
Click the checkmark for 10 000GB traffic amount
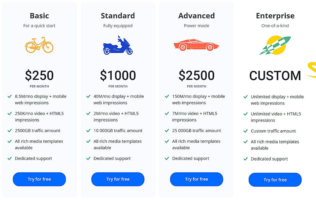click(x=88, y=130)
